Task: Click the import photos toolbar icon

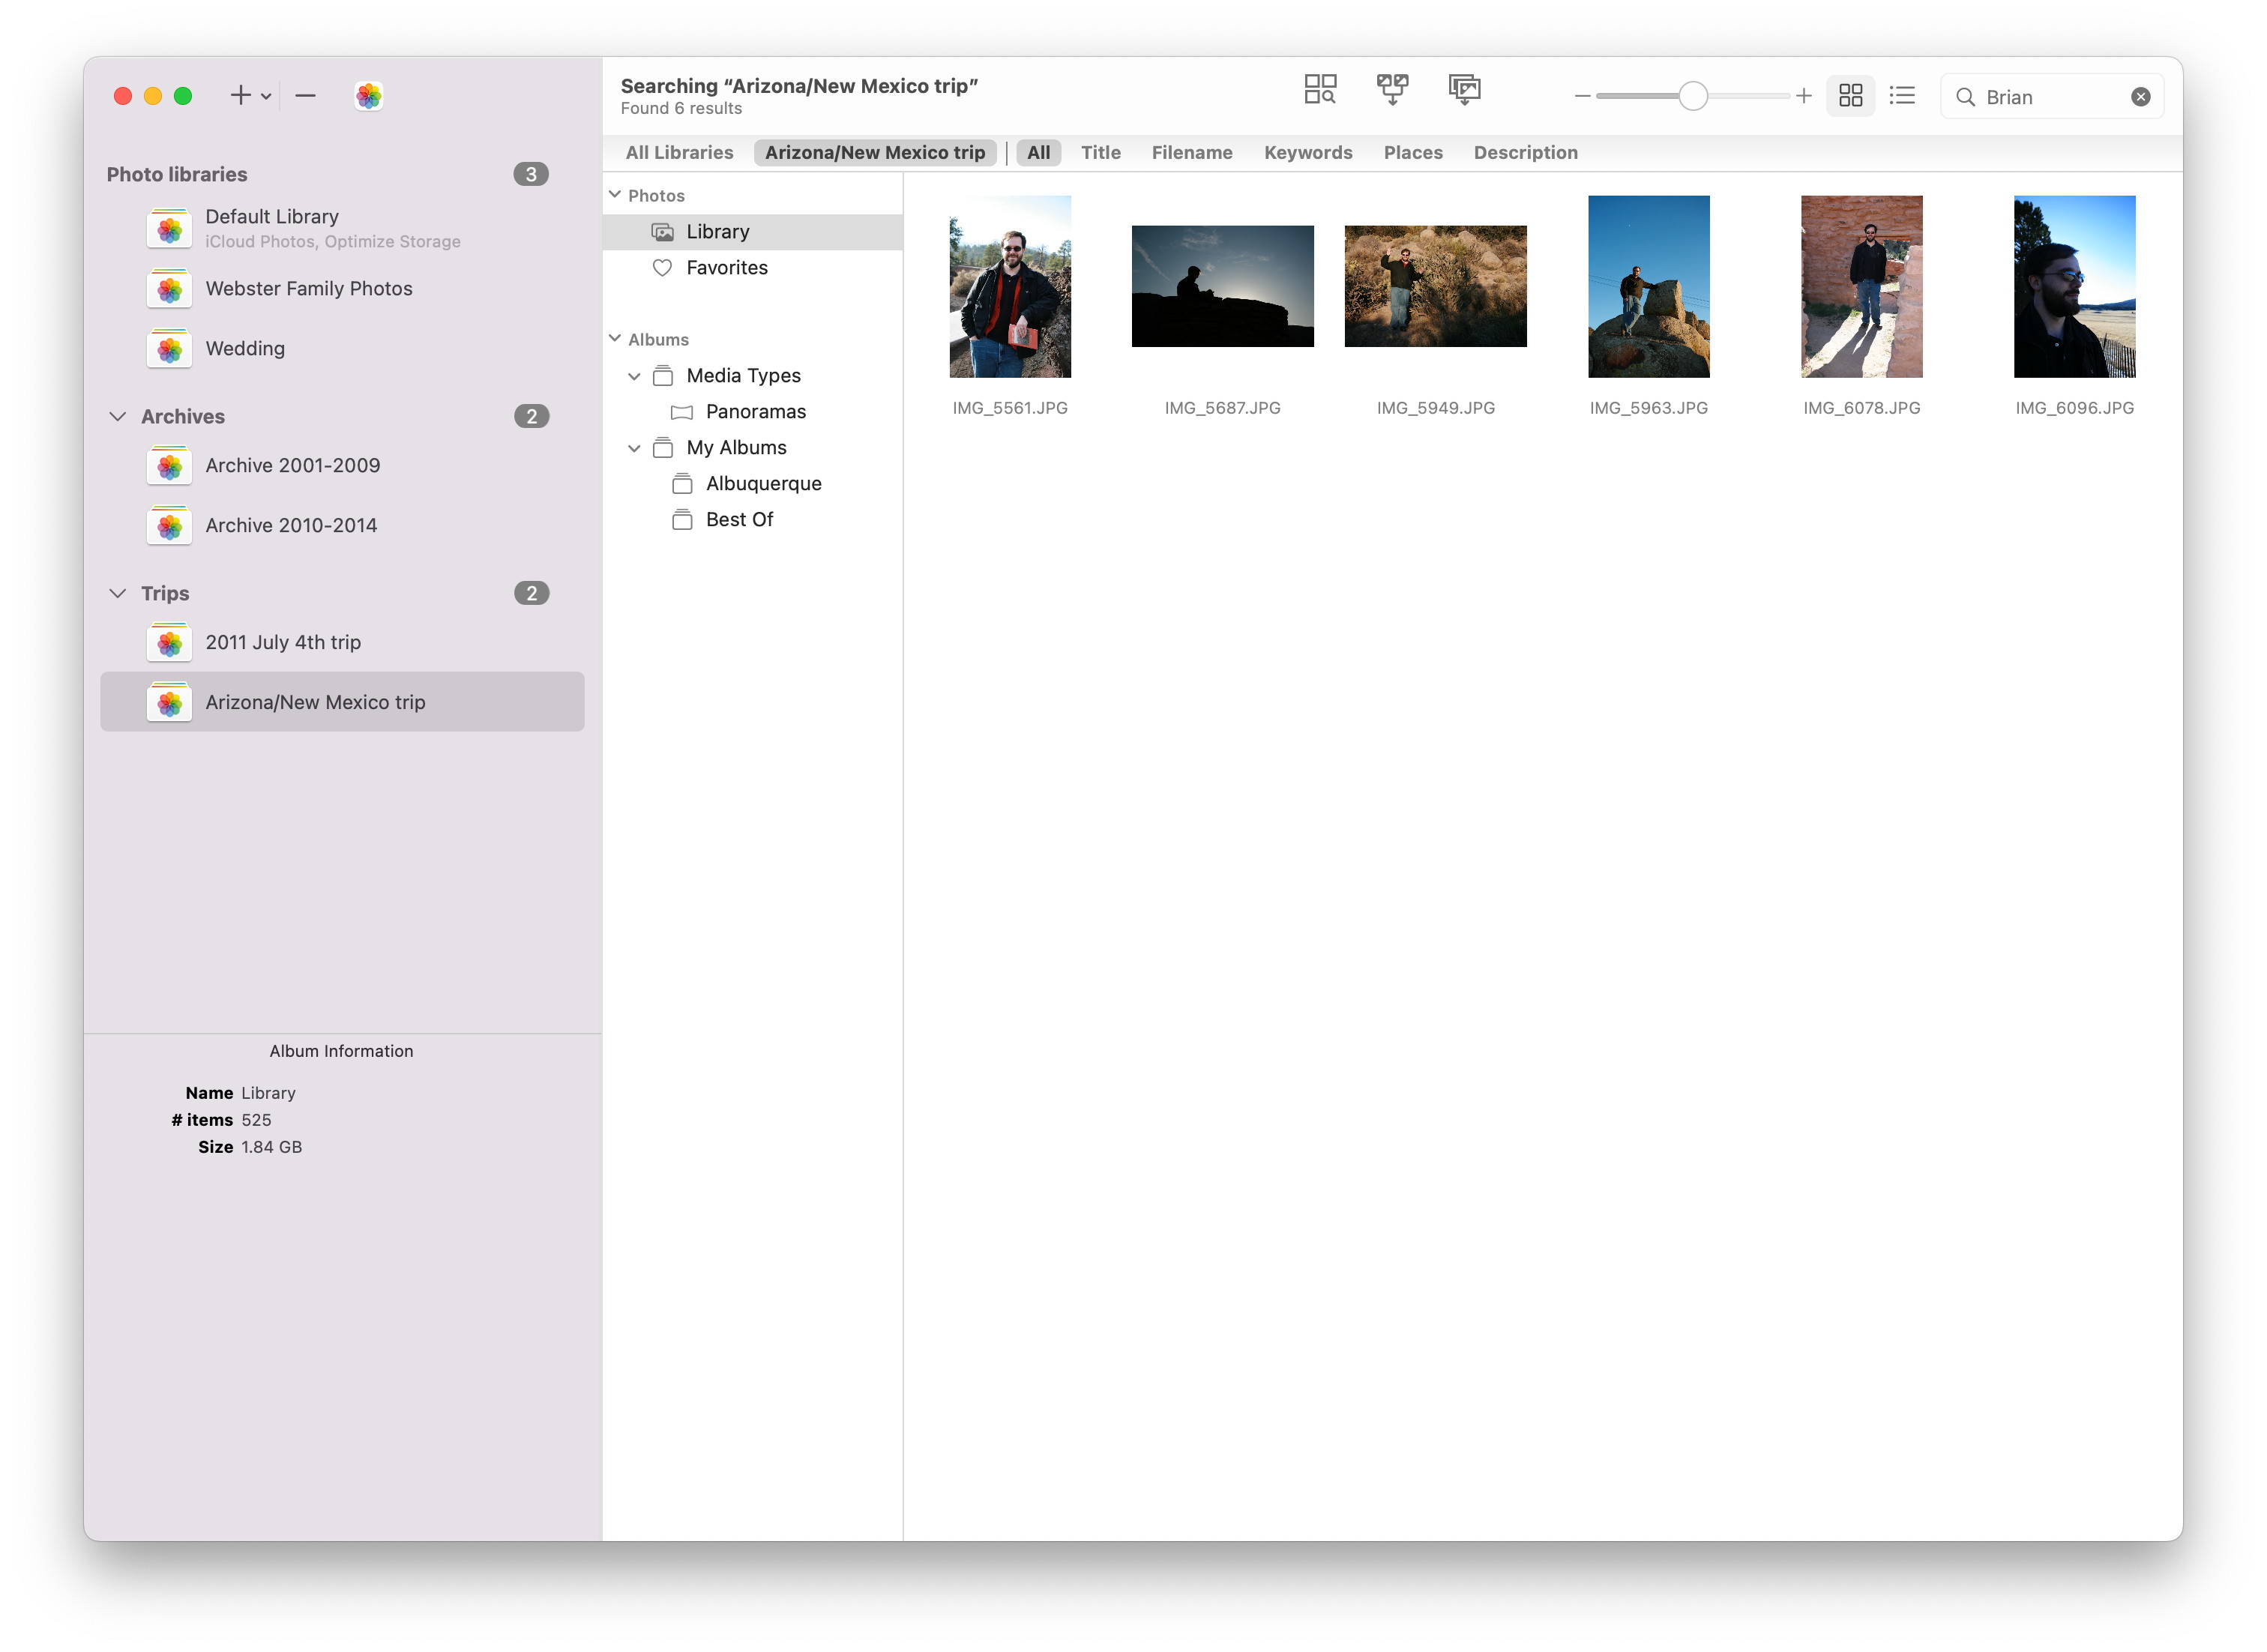Action: (1463, 90)
